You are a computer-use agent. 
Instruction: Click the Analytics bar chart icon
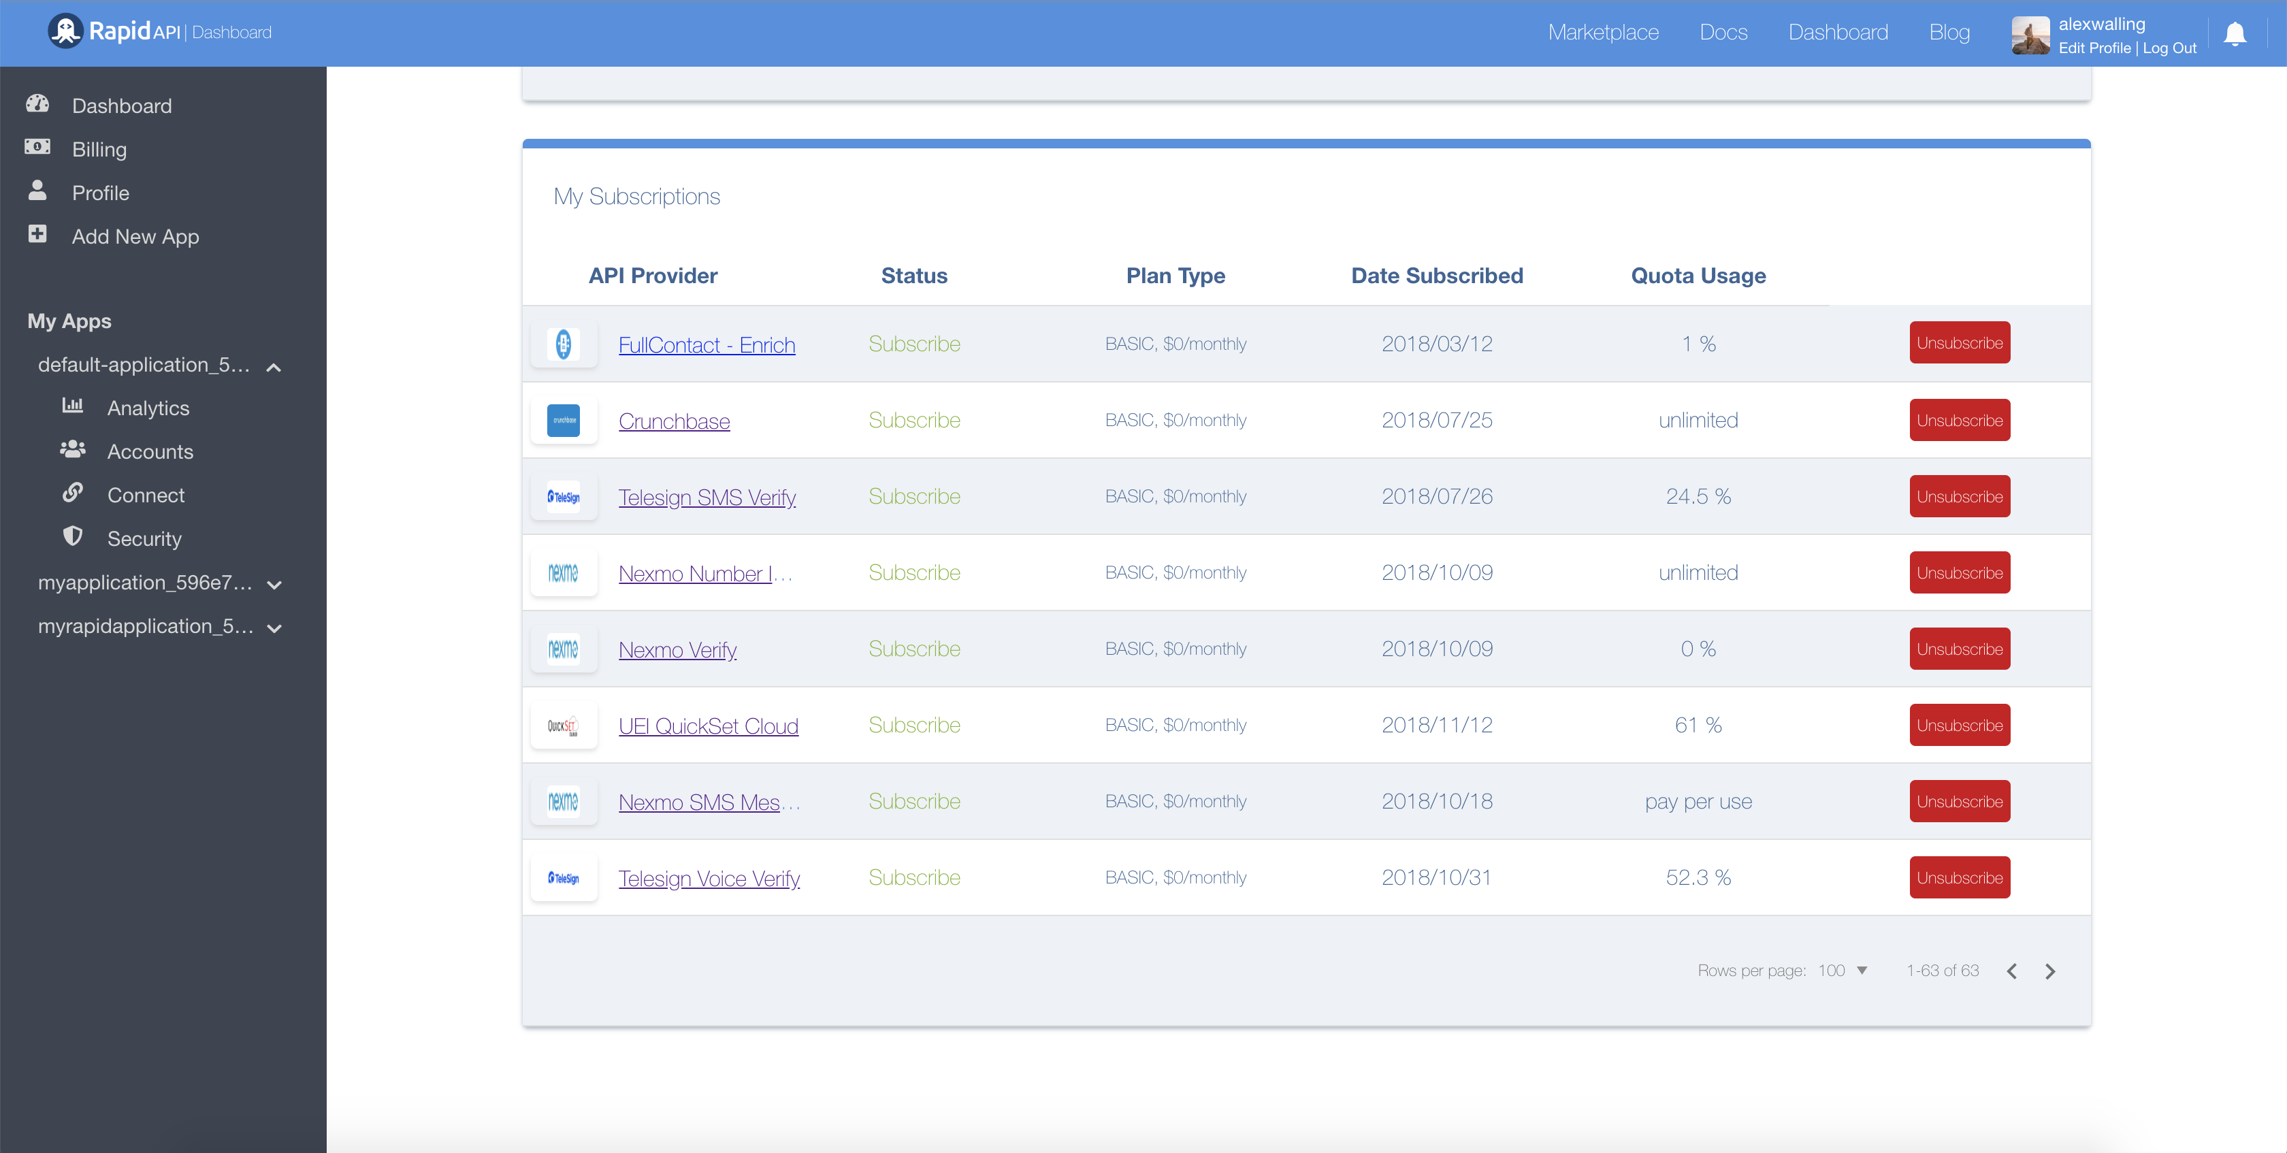click(73, 406)
